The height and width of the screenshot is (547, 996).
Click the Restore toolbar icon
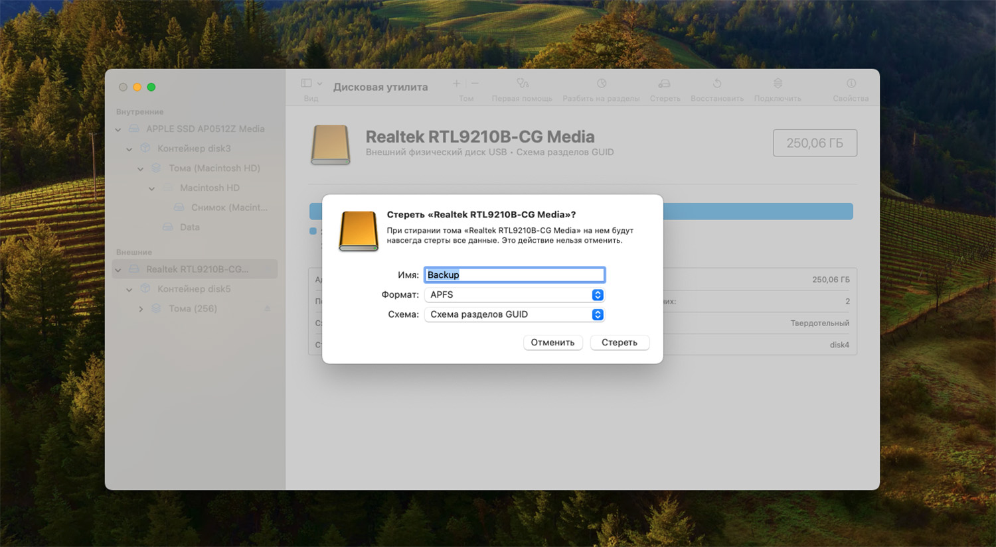pos(717,84)
